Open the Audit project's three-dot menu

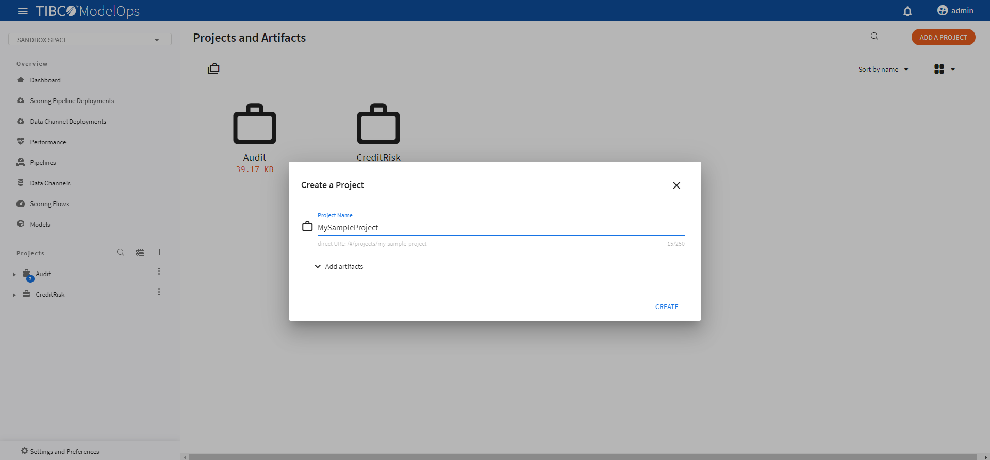[159, 271]
